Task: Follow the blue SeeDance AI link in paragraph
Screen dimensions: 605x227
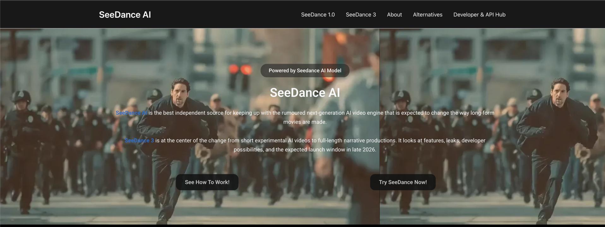Action: pyautogui.click(x=131, y=113)
